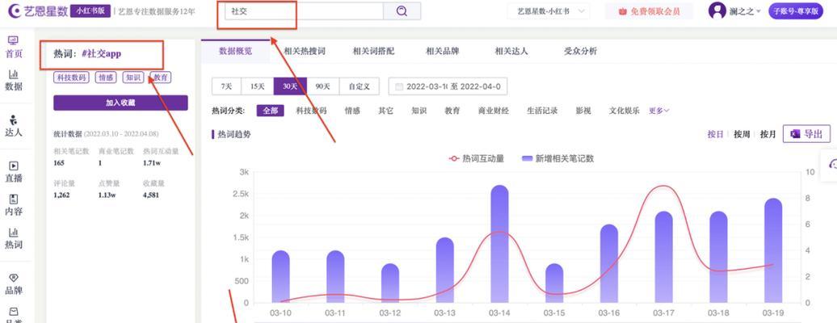Expand 更多 hot word categories

pyautogui.click(x=658, y=111)
